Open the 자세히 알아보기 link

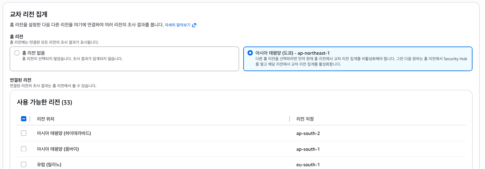coord(177,25)
